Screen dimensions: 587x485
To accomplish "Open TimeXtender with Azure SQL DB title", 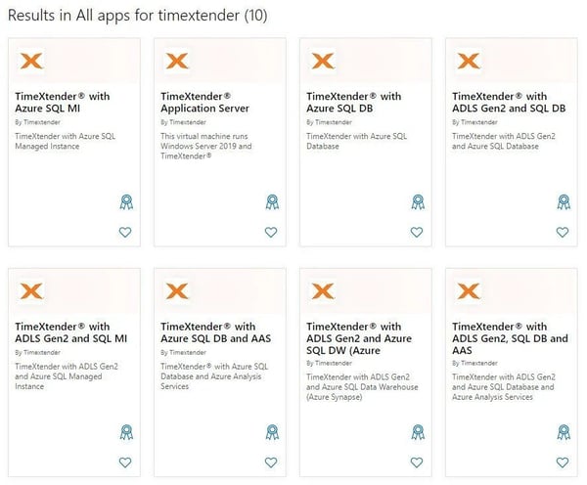I will pos(353,103).
